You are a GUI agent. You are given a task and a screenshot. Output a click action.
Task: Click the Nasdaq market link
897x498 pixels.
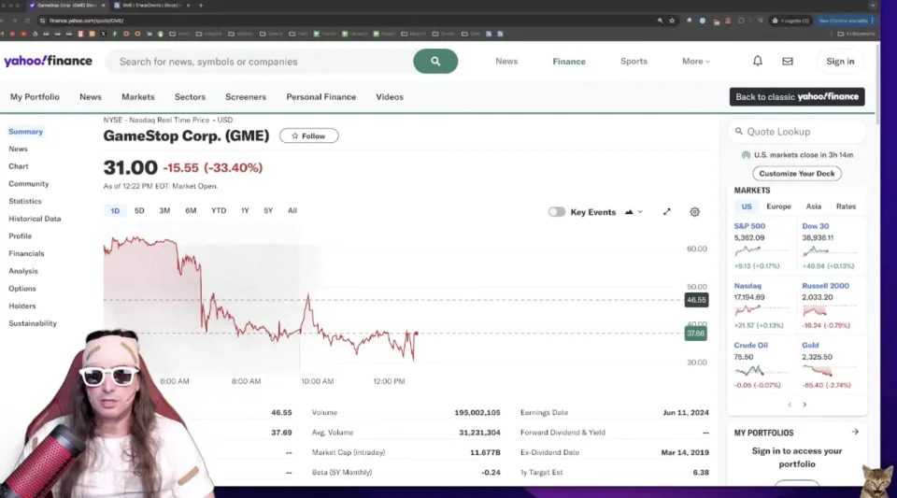(x=747, y=285)
